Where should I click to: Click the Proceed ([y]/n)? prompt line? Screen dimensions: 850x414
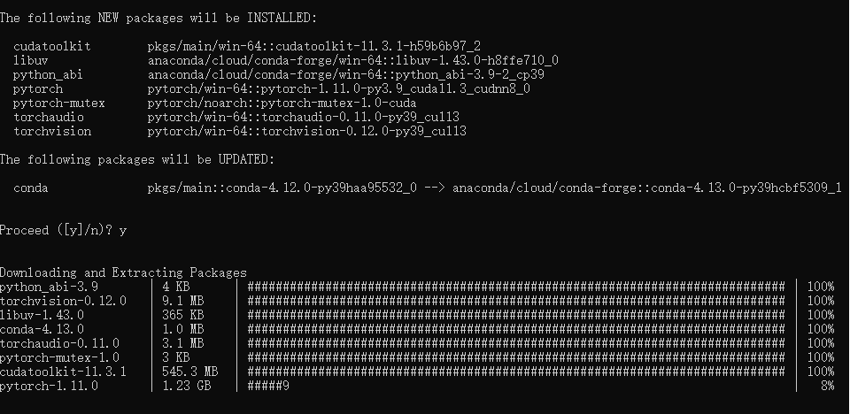64,230
